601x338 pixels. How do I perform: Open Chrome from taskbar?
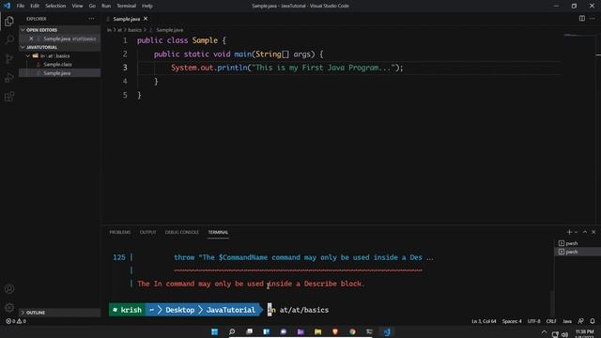(x=352, y=331)
